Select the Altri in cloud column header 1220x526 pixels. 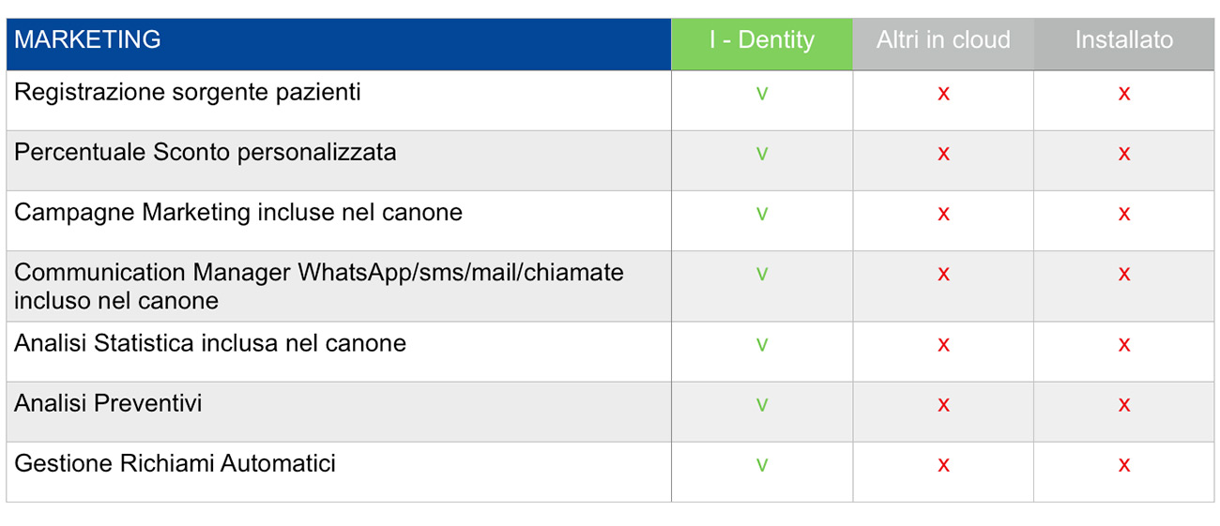(943, 40)
